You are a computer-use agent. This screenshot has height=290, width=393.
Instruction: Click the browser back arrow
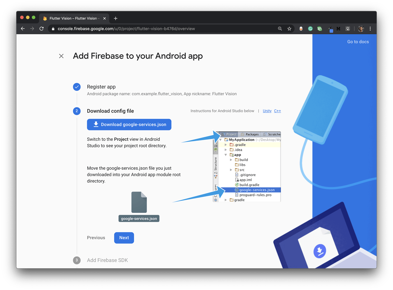point(23,29)
